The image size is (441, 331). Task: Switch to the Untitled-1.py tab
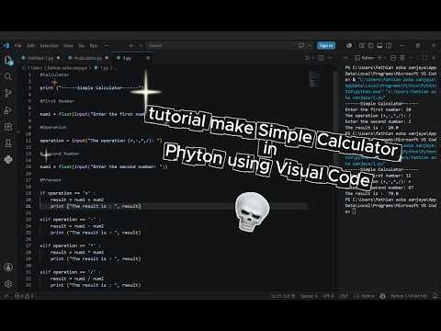[40, 58]
